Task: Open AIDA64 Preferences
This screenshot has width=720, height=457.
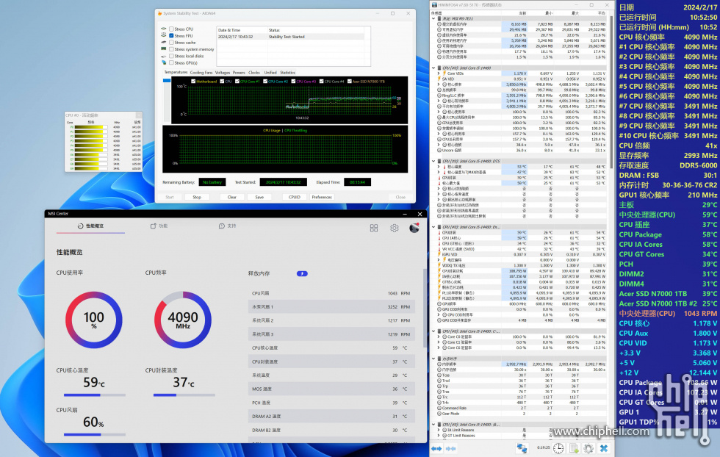Action: (322, 197)
